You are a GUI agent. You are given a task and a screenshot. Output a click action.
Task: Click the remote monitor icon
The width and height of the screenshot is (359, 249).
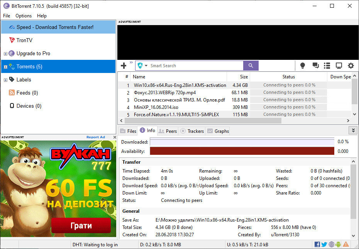pyautogui.click(x=339, y=66)
